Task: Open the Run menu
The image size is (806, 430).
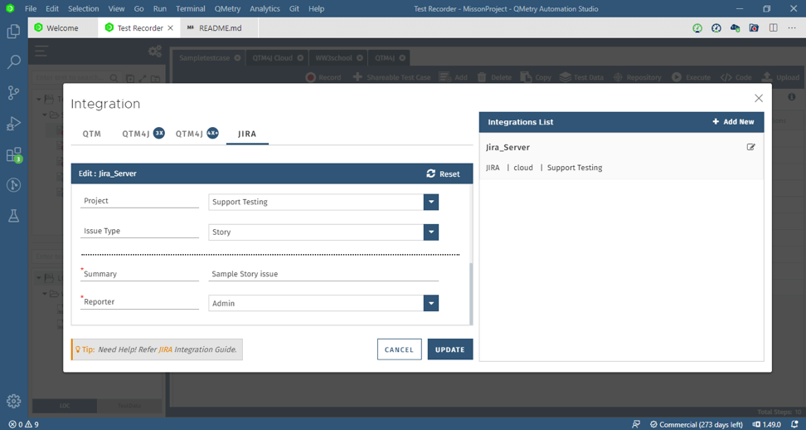Action: point(160,9)
